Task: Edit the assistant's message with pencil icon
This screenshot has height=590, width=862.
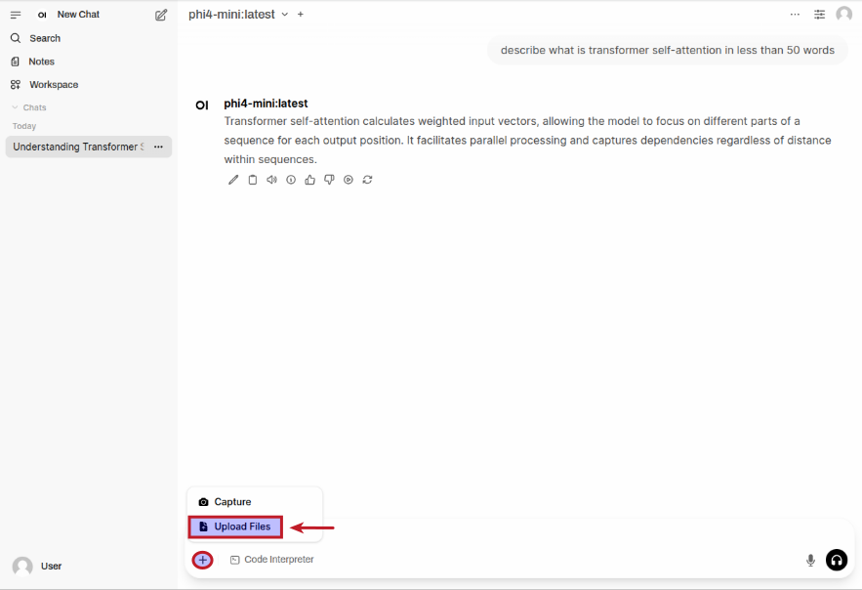Action: coord(232,179)
